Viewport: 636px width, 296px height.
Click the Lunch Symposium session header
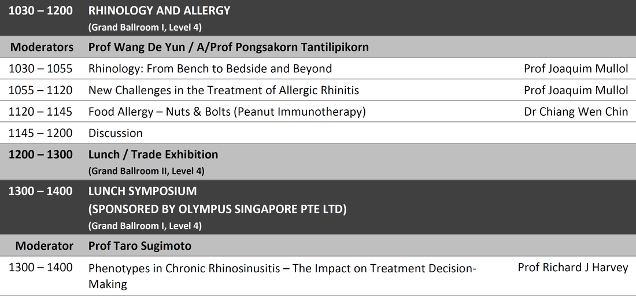142,191
